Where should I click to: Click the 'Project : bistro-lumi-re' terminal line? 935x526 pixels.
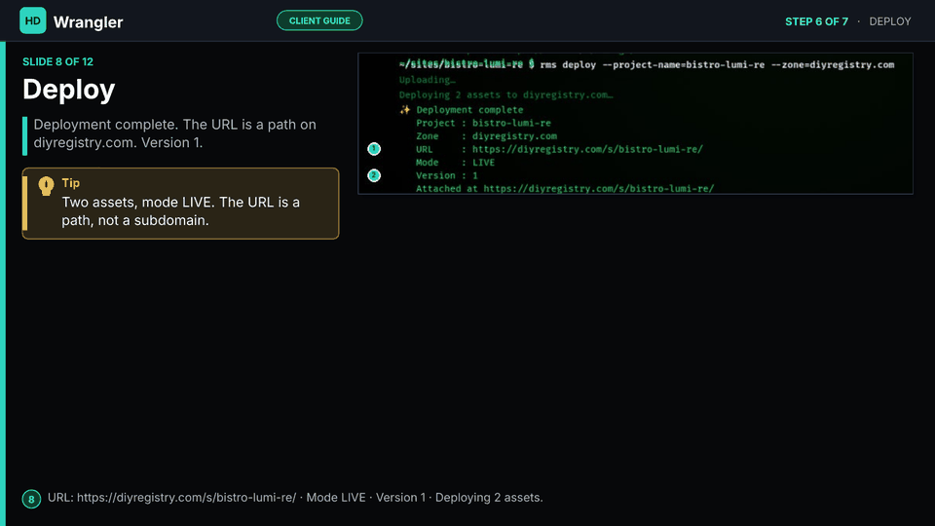pyautogui.click(x=484, y=123)
